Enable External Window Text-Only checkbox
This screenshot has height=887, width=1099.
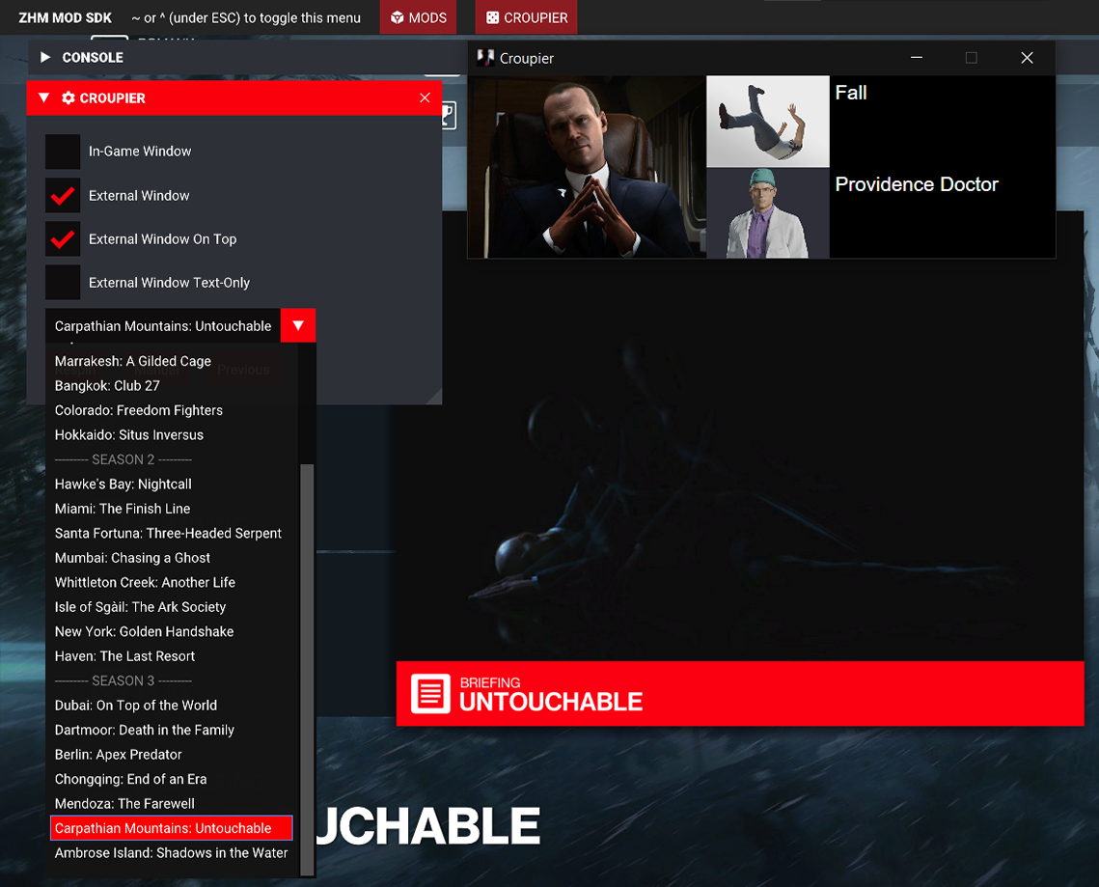point(63,283)
